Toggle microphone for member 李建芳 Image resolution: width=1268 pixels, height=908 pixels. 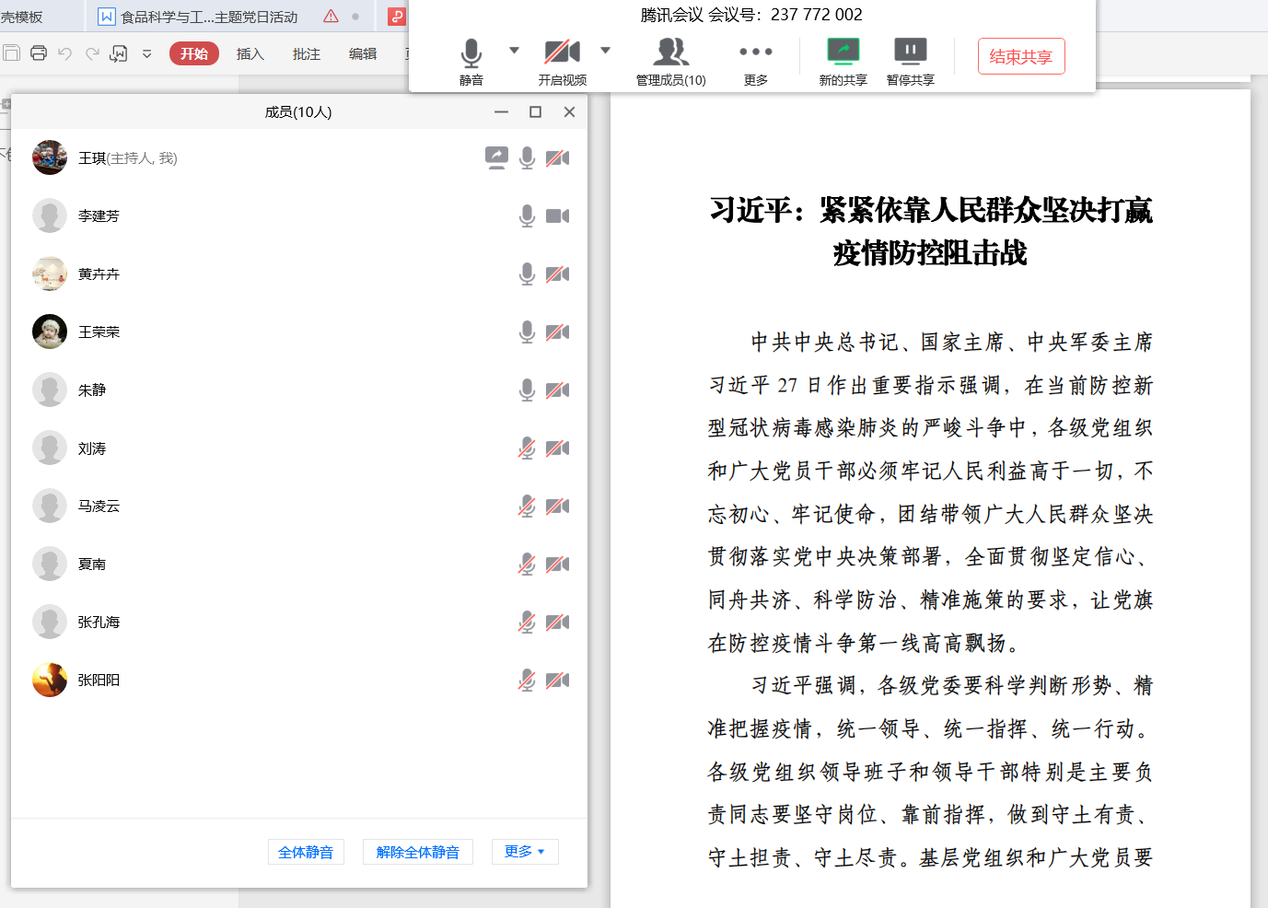pyautogui.click(x=527, y=215)
